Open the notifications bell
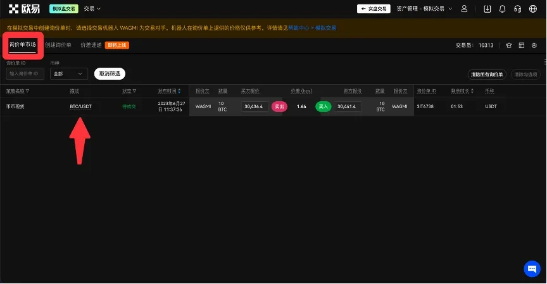This screenshot has height=284, width=547. (503, 9)
